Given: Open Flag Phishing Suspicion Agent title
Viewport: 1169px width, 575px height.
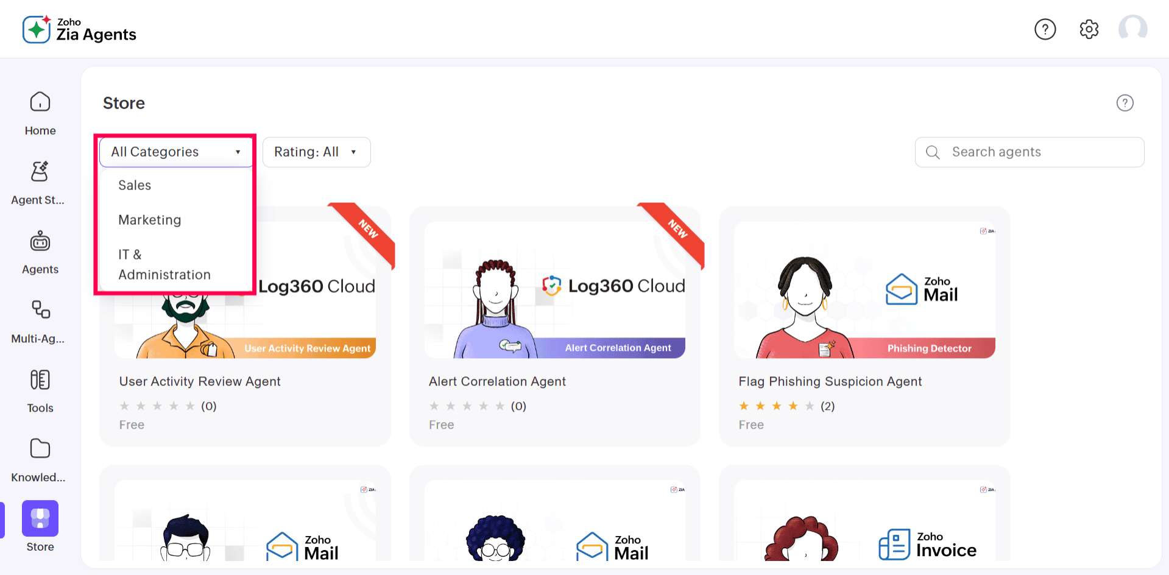Looking at the screenshot, I should 830,381.
